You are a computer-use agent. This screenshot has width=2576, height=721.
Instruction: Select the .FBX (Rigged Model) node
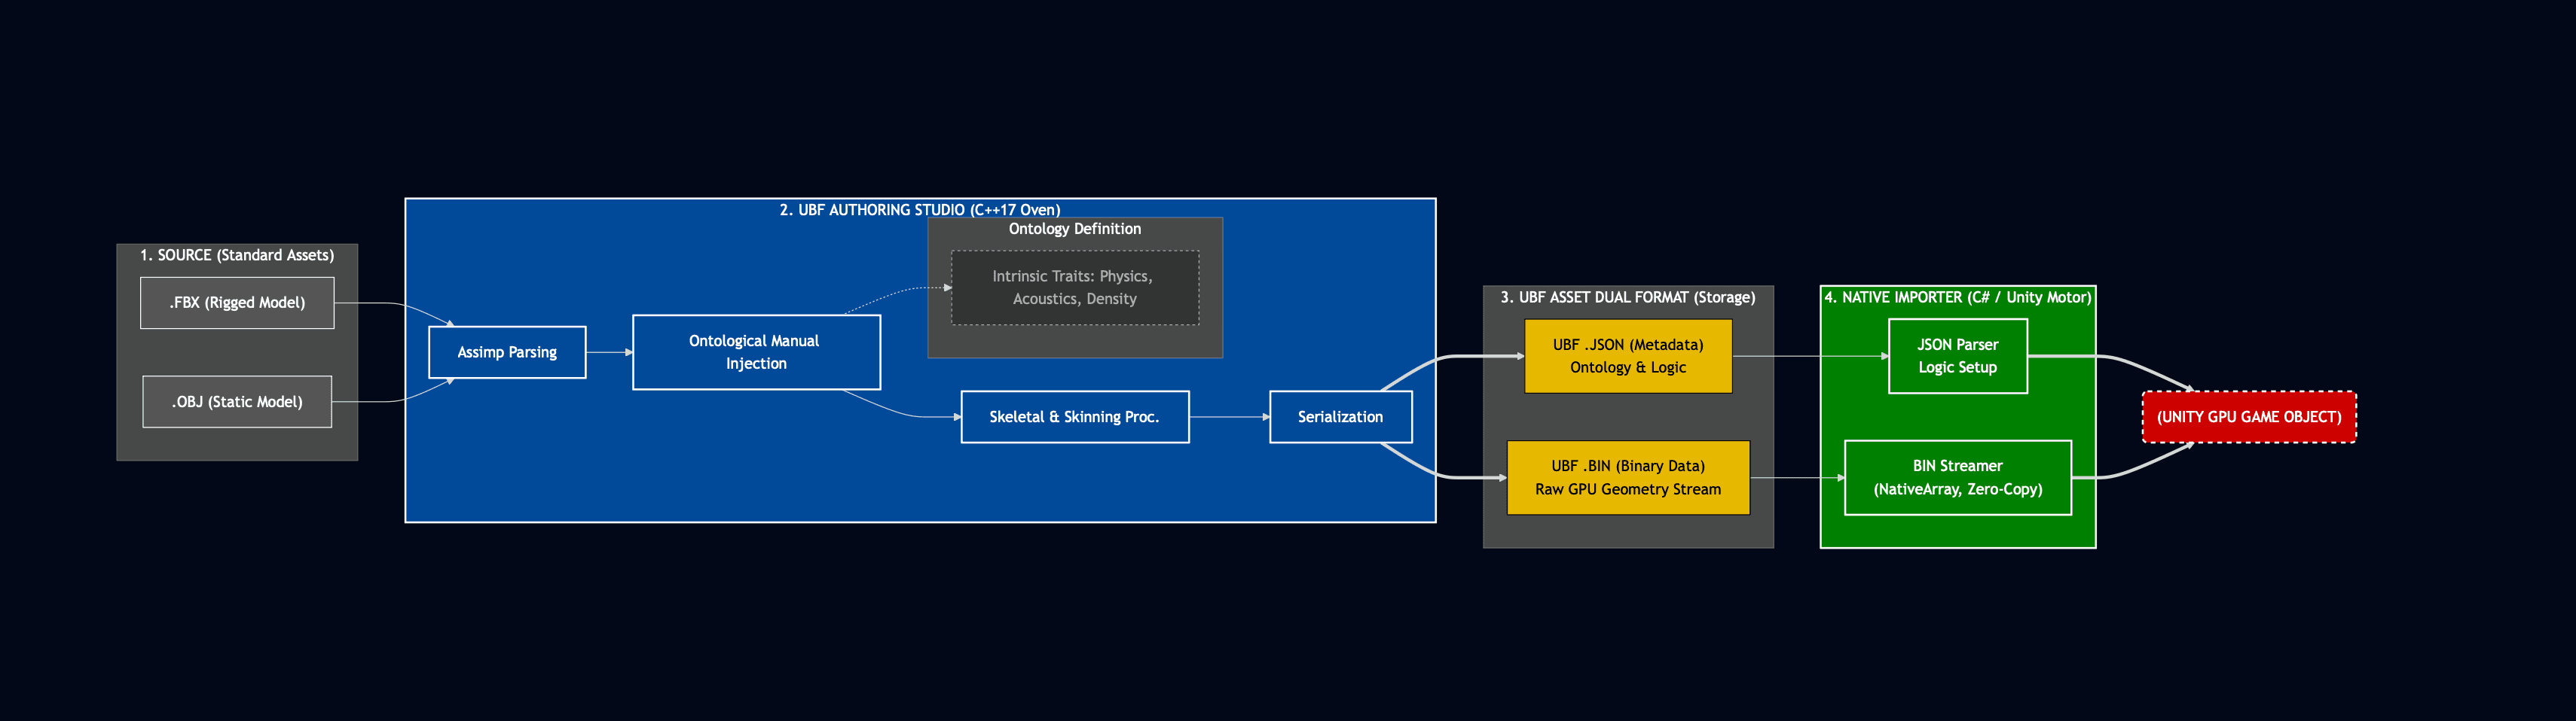tap(236, 302)
